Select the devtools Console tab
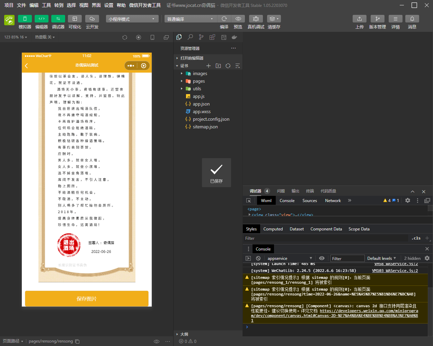This screenshot has width=433, height=346. pos(287,200)
